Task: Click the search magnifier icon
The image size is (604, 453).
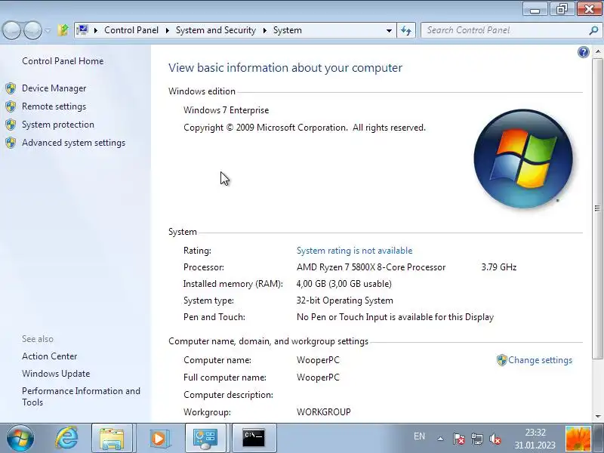Action: 593,30
